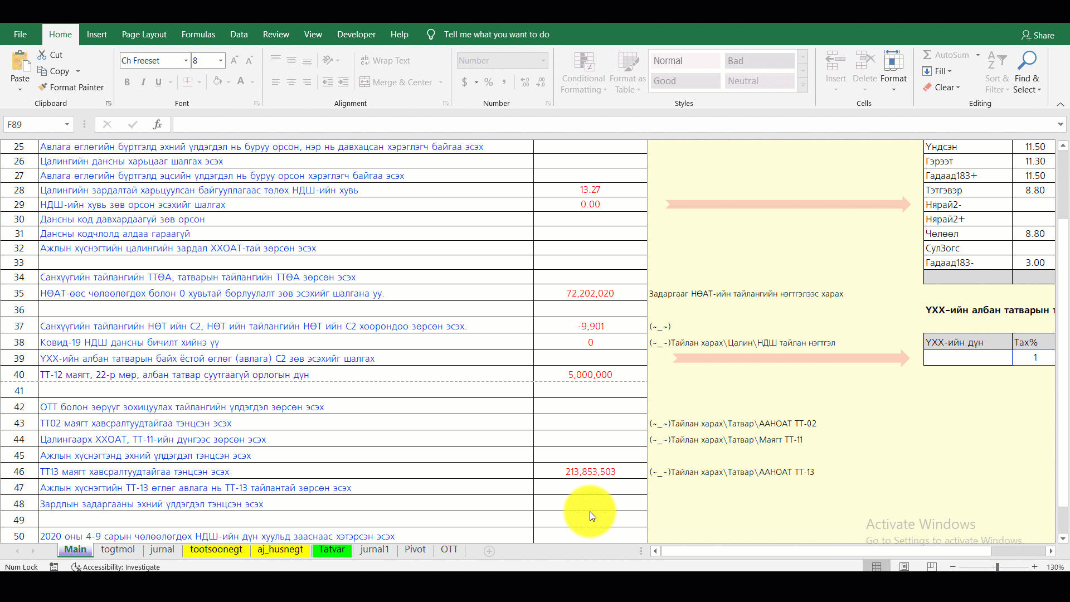Click the Share button
Viewport: 1070px width, 602px height.
(1038, 35)
